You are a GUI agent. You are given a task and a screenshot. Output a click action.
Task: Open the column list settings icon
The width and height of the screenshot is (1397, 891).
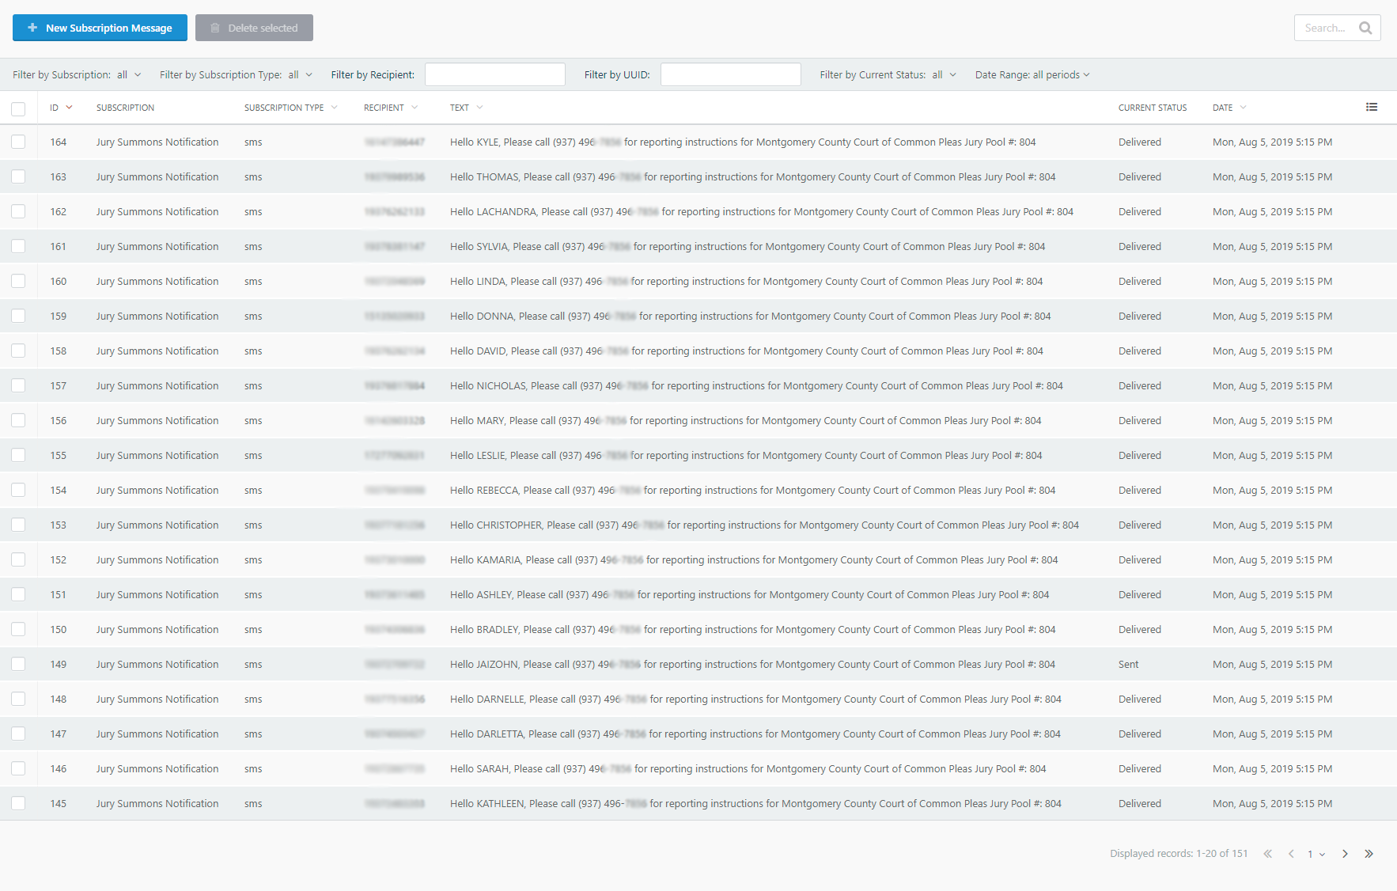click(x=1372, y=108)
